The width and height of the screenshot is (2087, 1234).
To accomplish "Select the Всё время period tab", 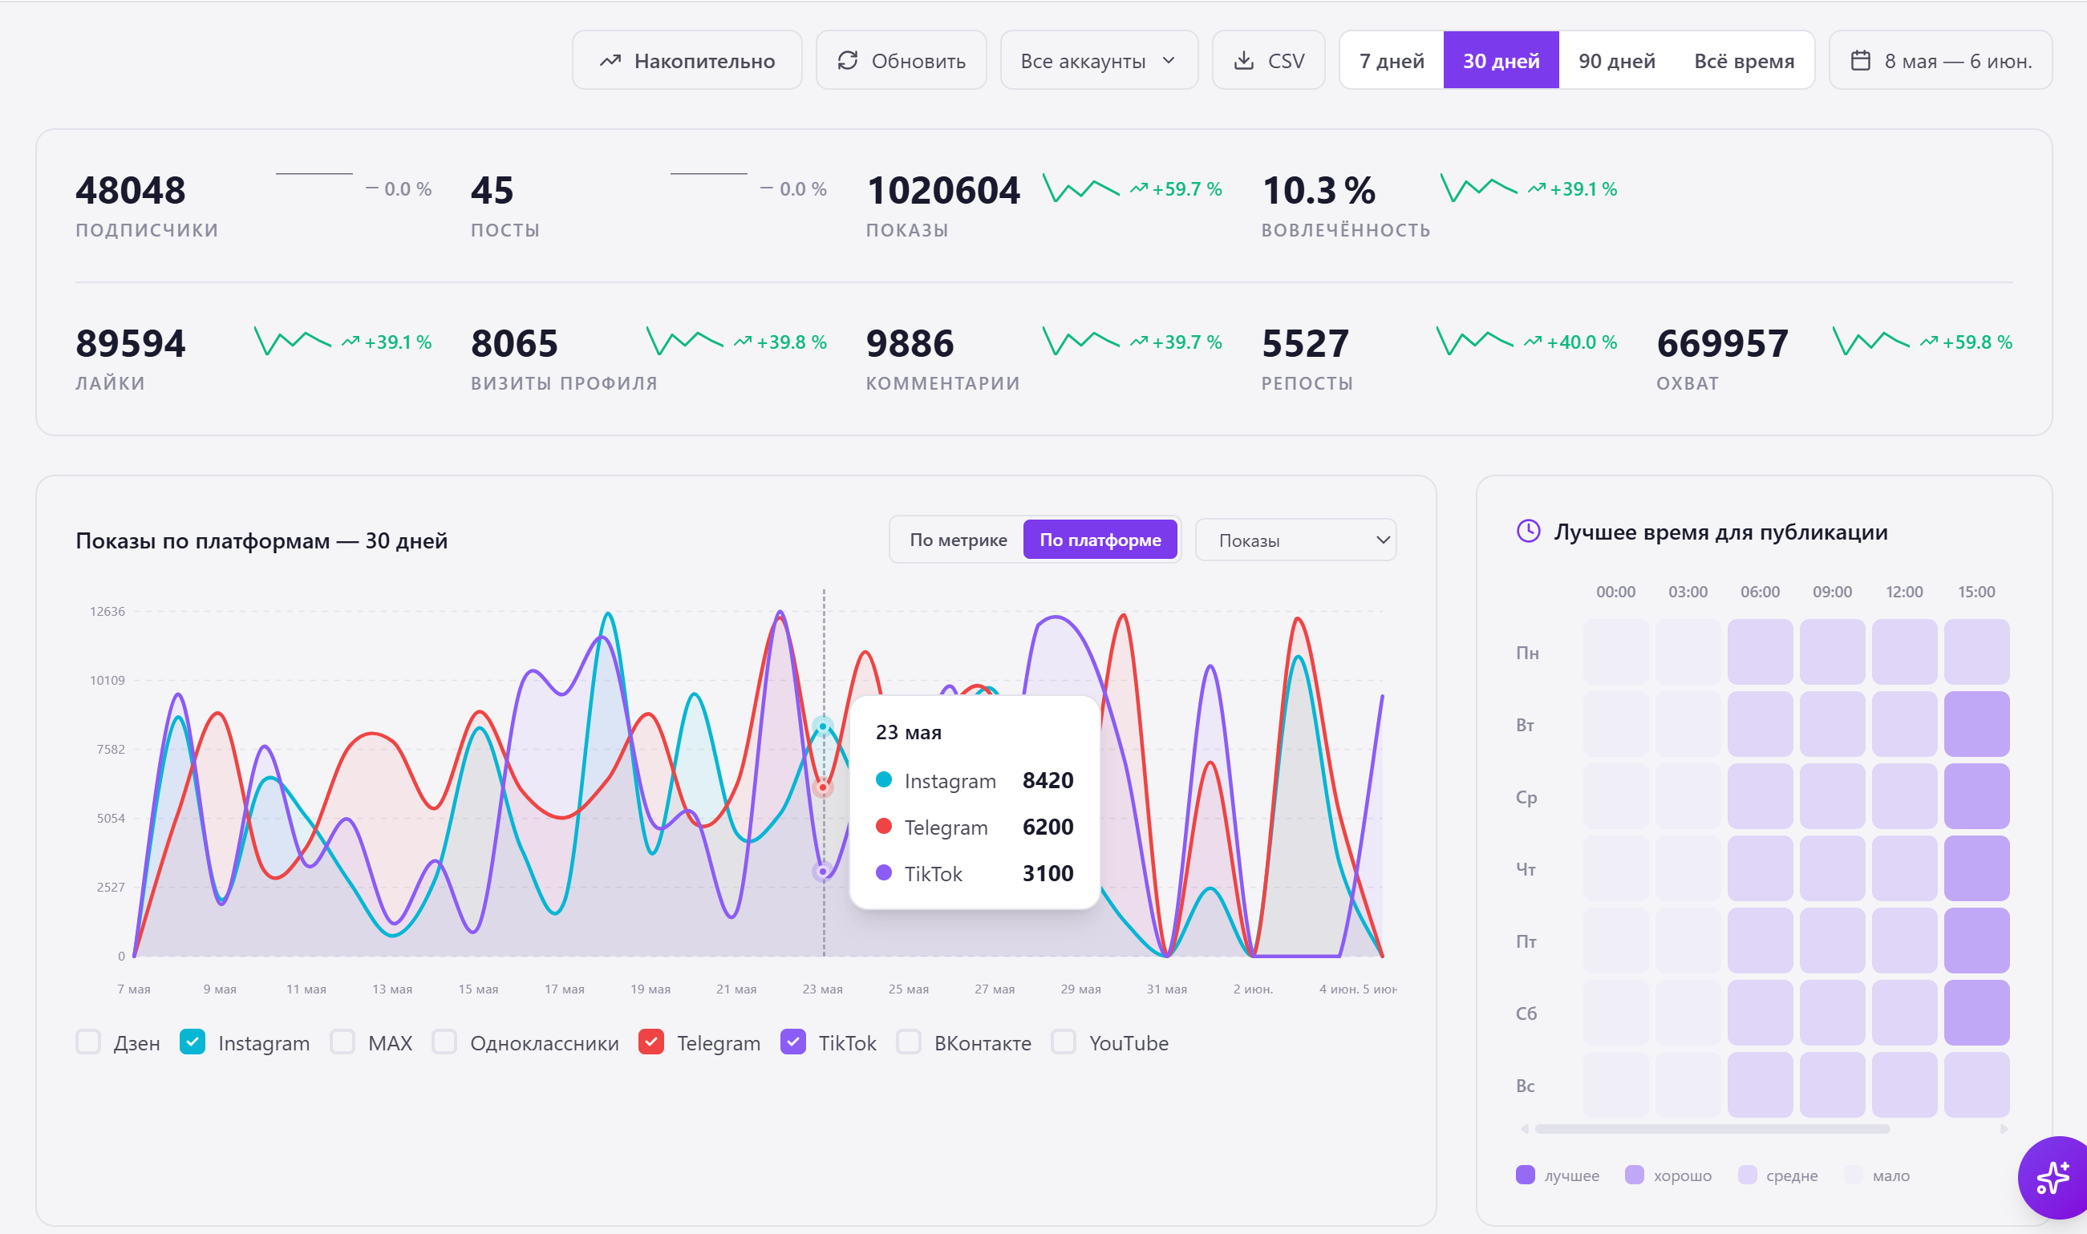I will (x=1745, y=60).
